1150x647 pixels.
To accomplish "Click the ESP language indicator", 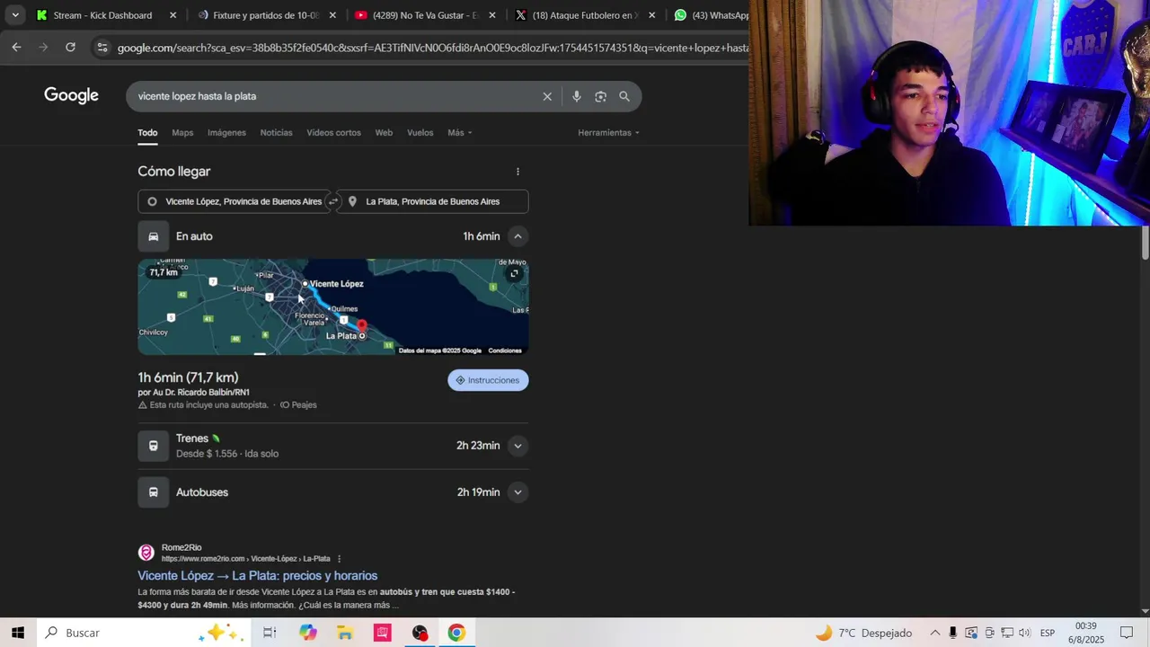I will [1048, 633].
